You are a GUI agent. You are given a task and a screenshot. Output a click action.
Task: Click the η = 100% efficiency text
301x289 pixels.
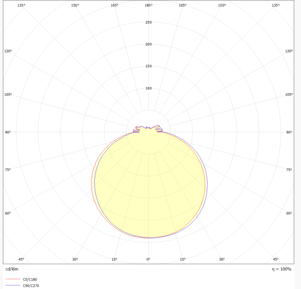coord(281,269)
